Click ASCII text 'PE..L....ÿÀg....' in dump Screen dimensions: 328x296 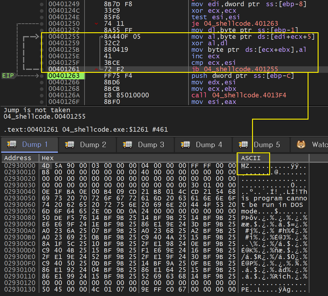point(274,289)
